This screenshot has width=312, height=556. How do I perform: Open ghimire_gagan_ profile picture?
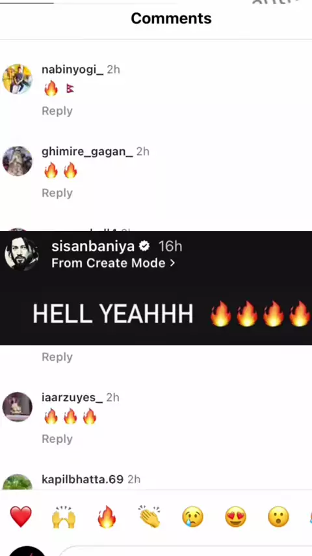[x=18, y=161]
